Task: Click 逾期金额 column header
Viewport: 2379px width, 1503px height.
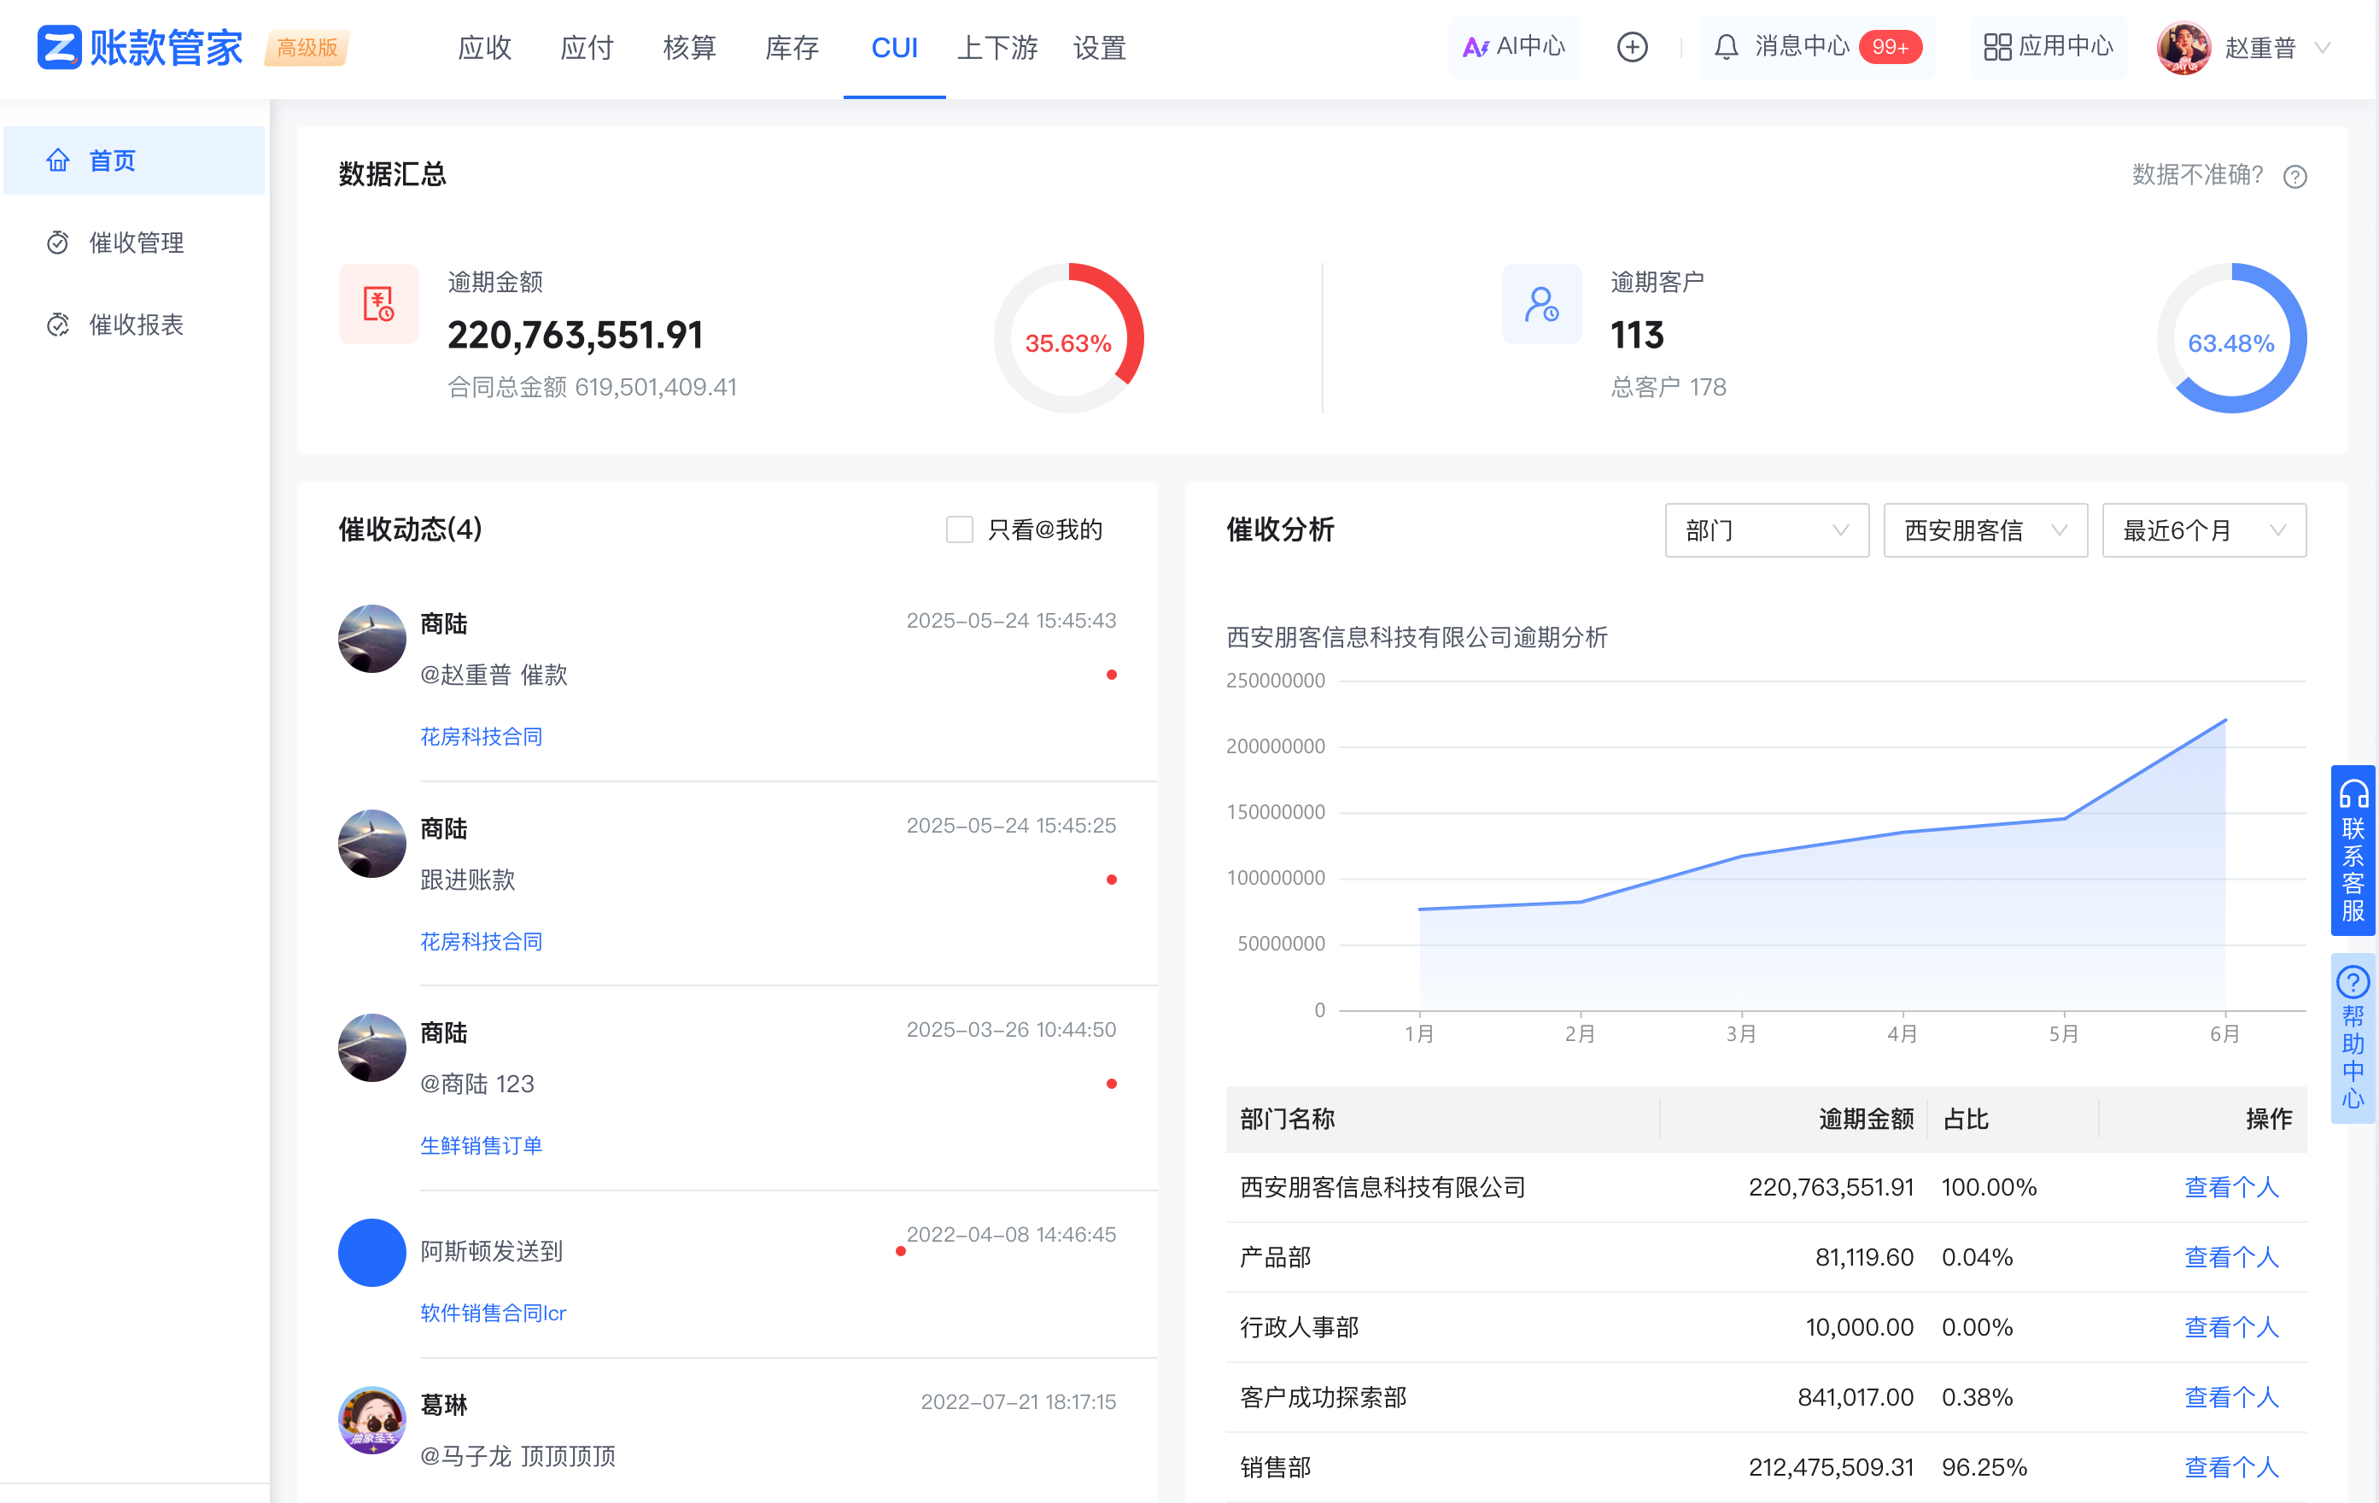Action: pos(1865,1119)
